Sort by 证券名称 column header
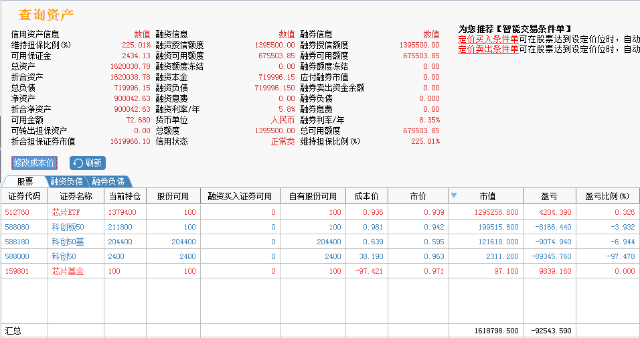The width and height of the screenshot is (640, 338). (x=76, y=196)
